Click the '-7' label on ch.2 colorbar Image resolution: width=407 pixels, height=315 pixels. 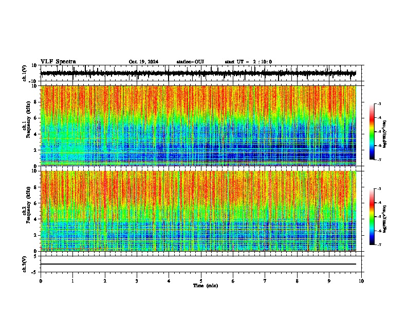click(379, 244)
